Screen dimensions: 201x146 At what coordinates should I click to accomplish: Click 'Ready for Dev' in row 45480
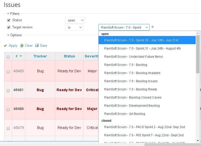point(69,109)
